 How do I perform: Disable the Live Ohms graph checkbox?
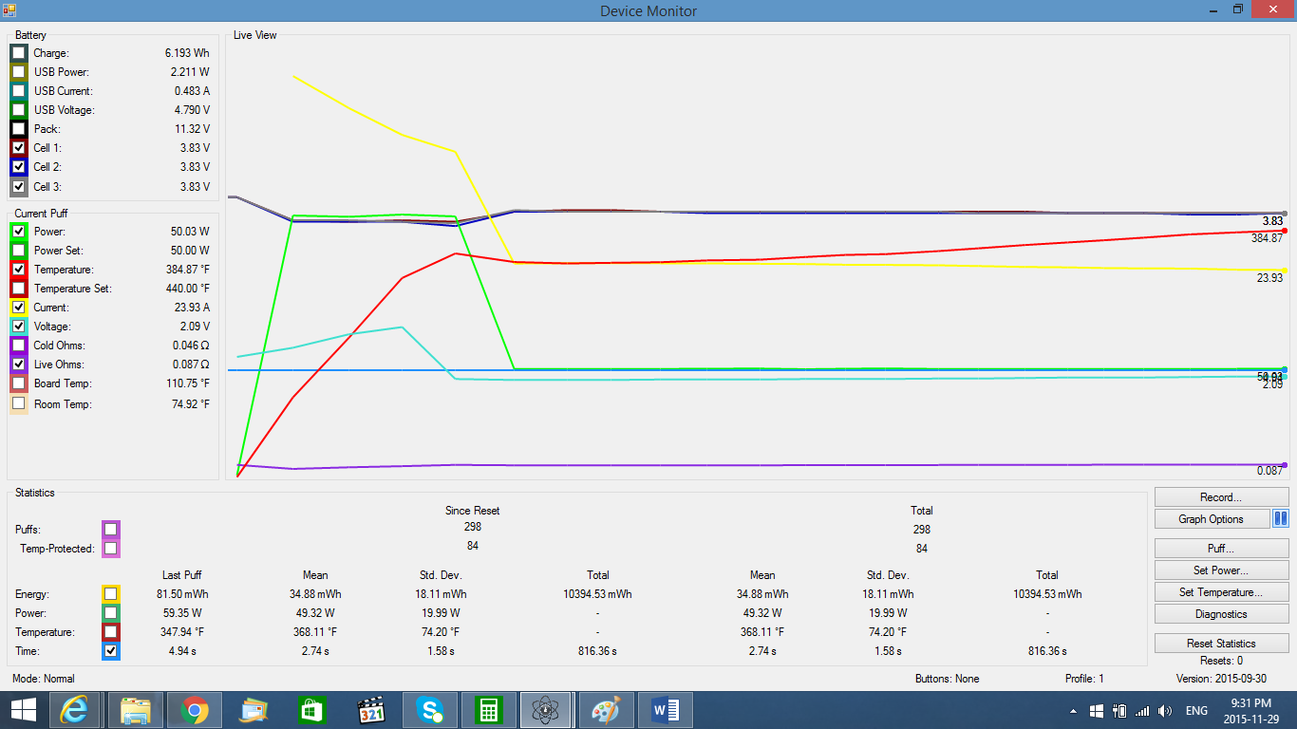click(19, 364)
